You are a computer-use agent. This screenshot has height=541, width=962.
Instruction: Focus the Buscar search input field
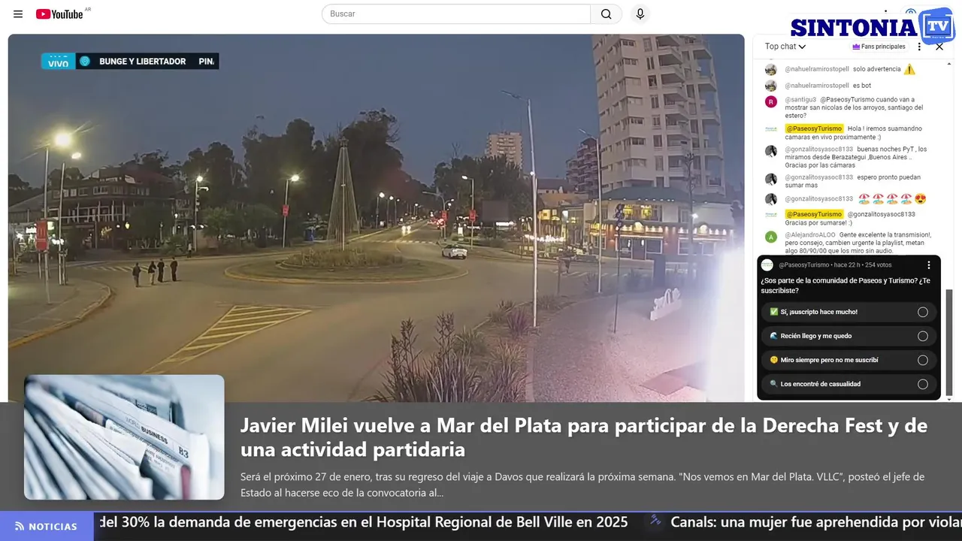pyautogui.click(x=456, y=14)
